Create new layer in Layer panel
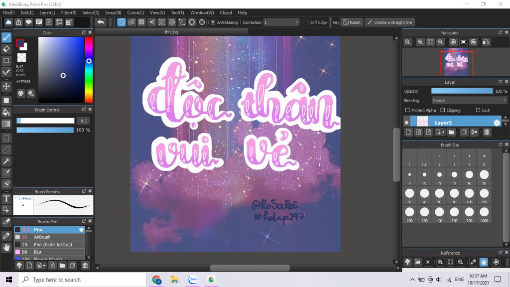Viewport: 510px width, 287px height. coord(408,132)
